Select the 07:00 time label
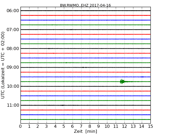Viewport: 171px width, 137px height. (x=13, y=30)
